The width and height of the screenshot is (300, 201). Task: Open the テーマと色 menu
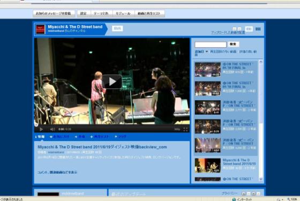tap(101, 13)
